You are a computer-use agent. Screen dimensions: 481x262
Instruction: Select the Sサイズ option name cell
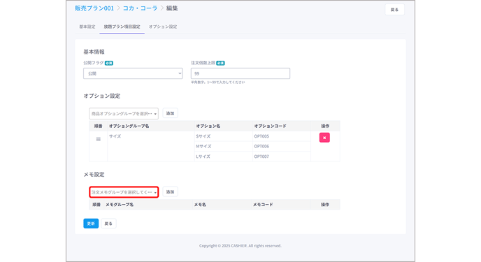point(224,136)
